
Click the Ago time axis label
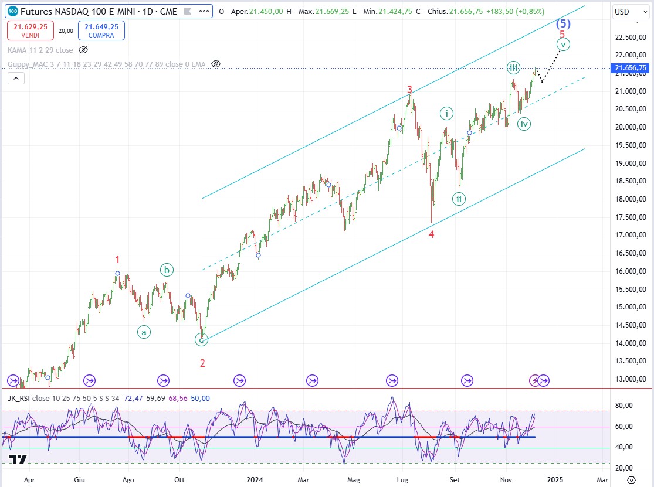[x=128, y=480]
